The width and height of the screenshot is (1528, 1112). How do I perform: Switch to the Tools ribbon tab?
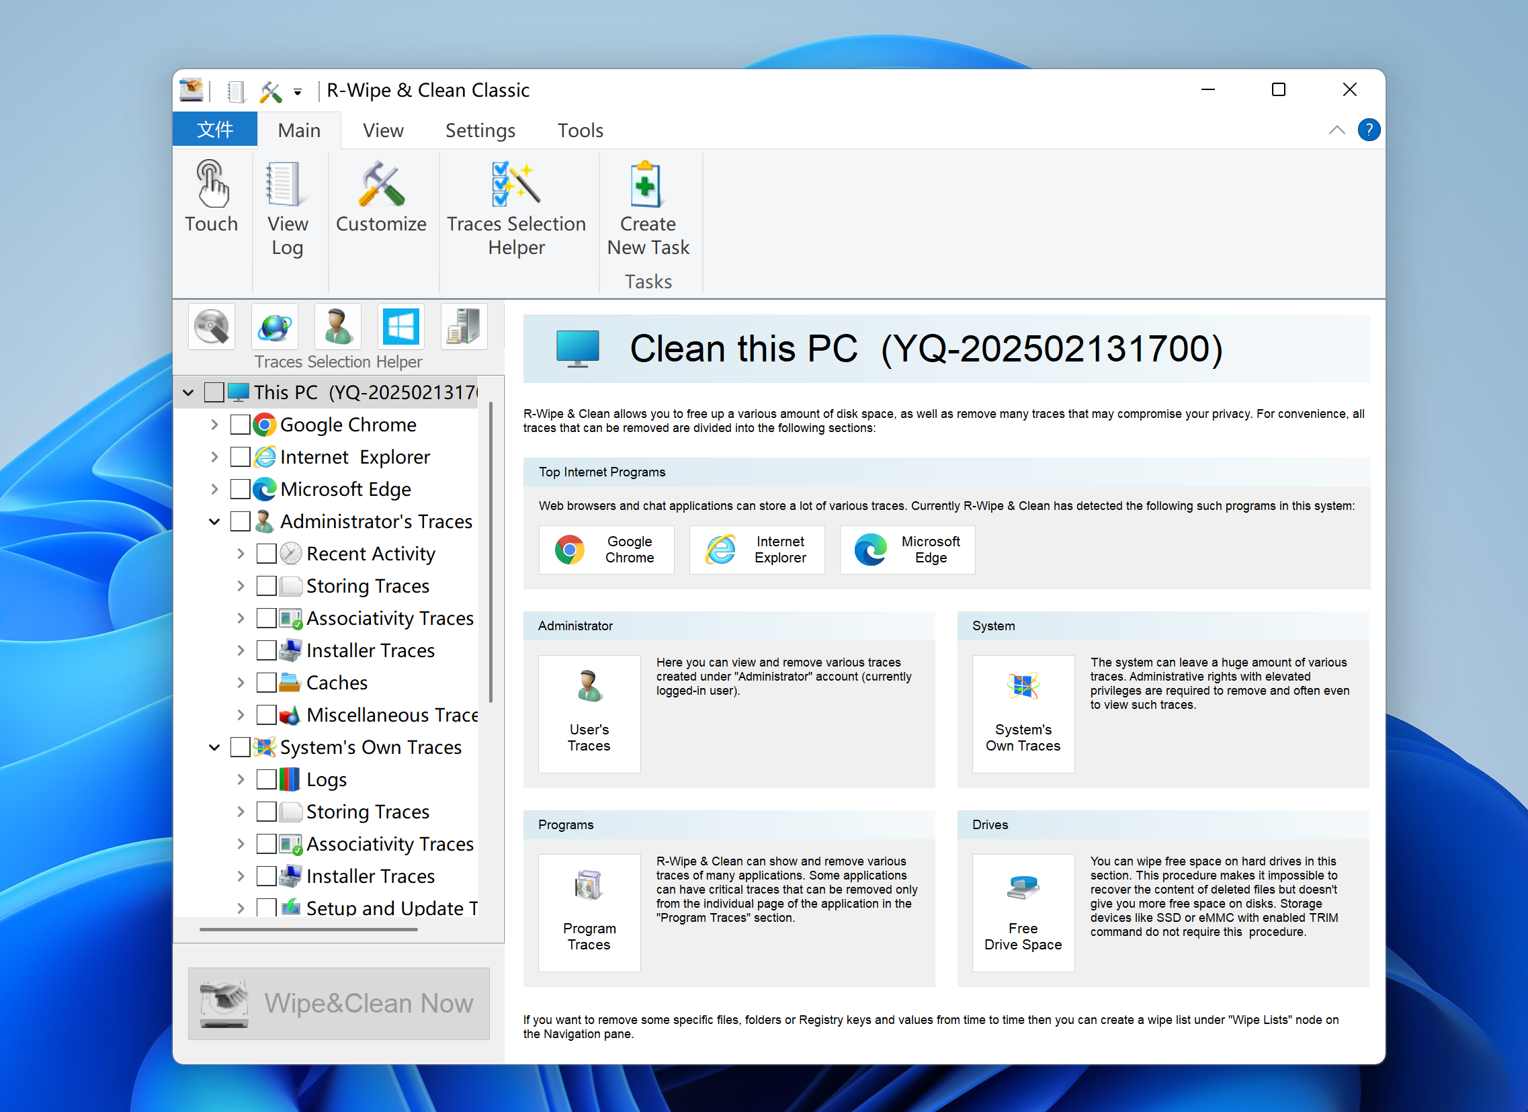coord(580,130)
